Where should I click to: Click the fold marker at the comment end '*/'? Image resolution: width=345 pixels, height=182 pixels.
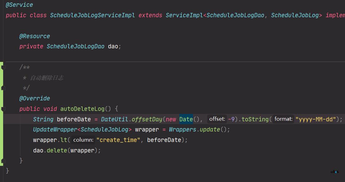[x=3, y=88]
